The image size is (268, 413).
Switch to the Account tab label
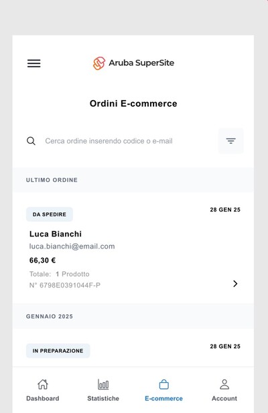point(224,398)
